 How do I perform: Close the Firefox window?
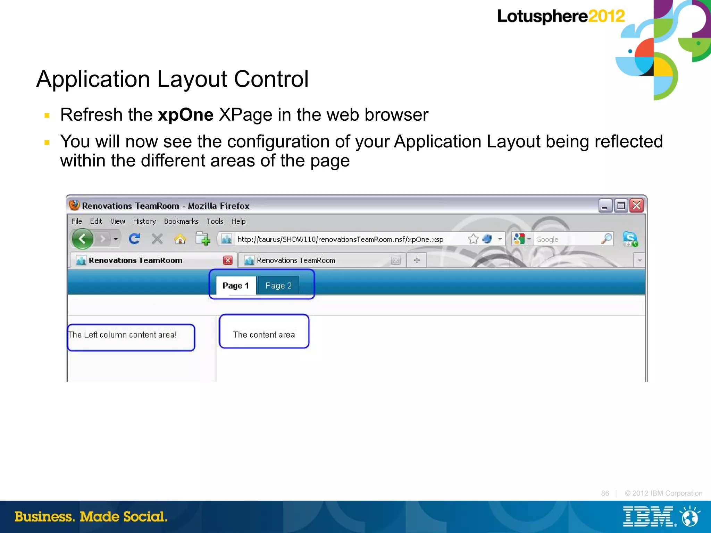(637, 206)
